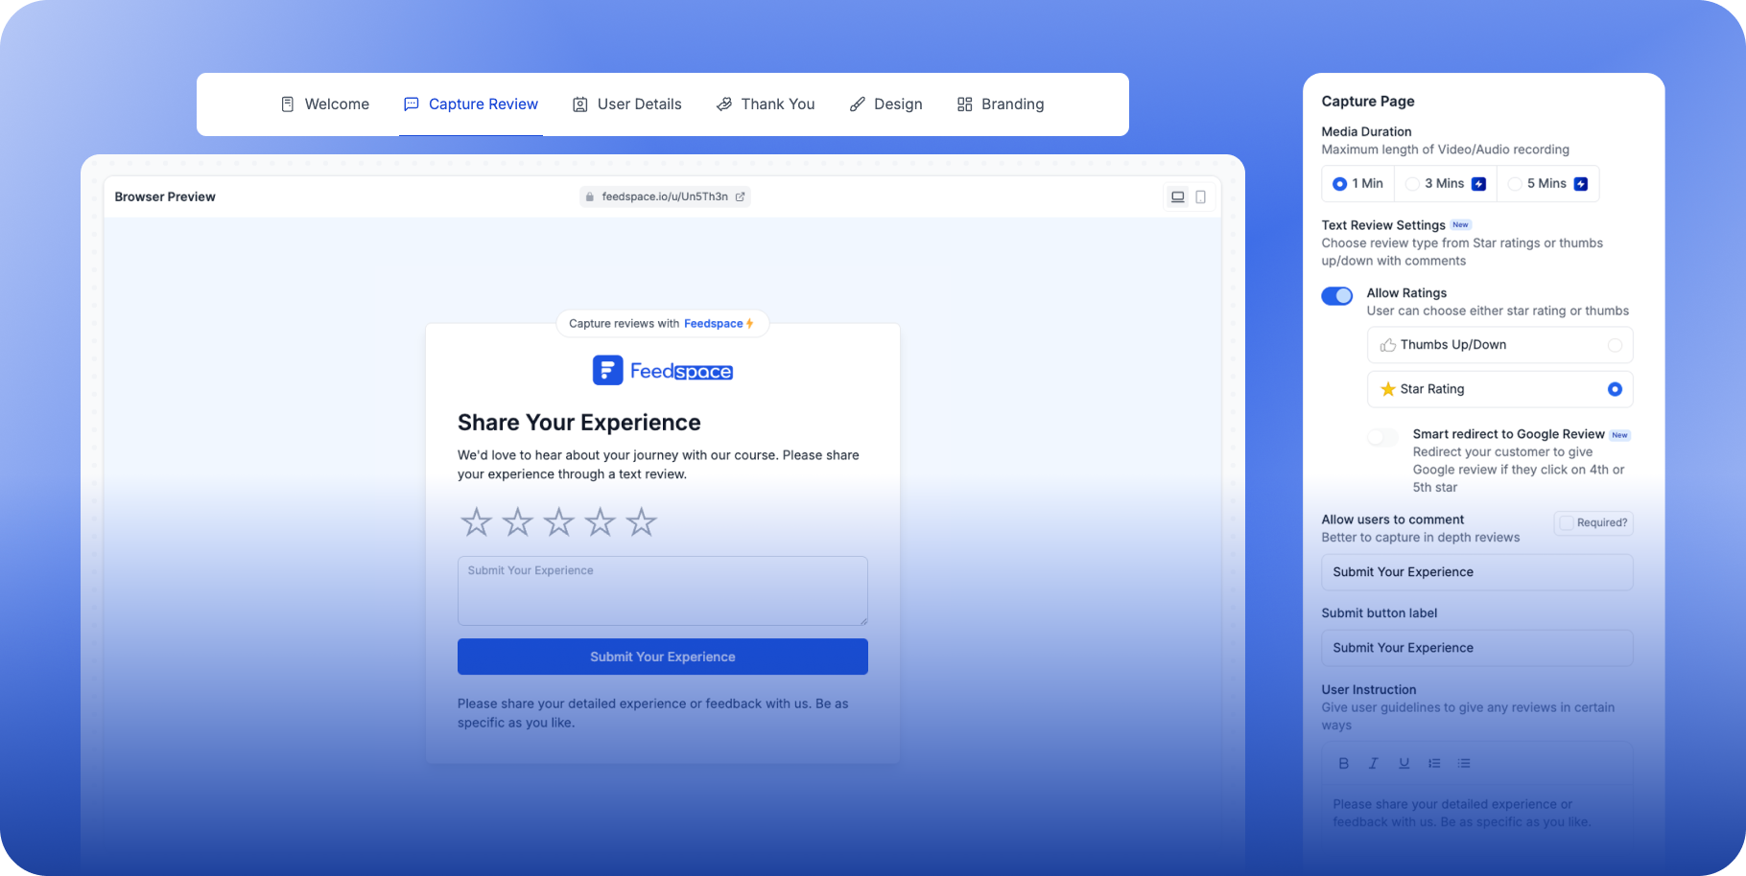Edit the Submit button label field

1476,648
